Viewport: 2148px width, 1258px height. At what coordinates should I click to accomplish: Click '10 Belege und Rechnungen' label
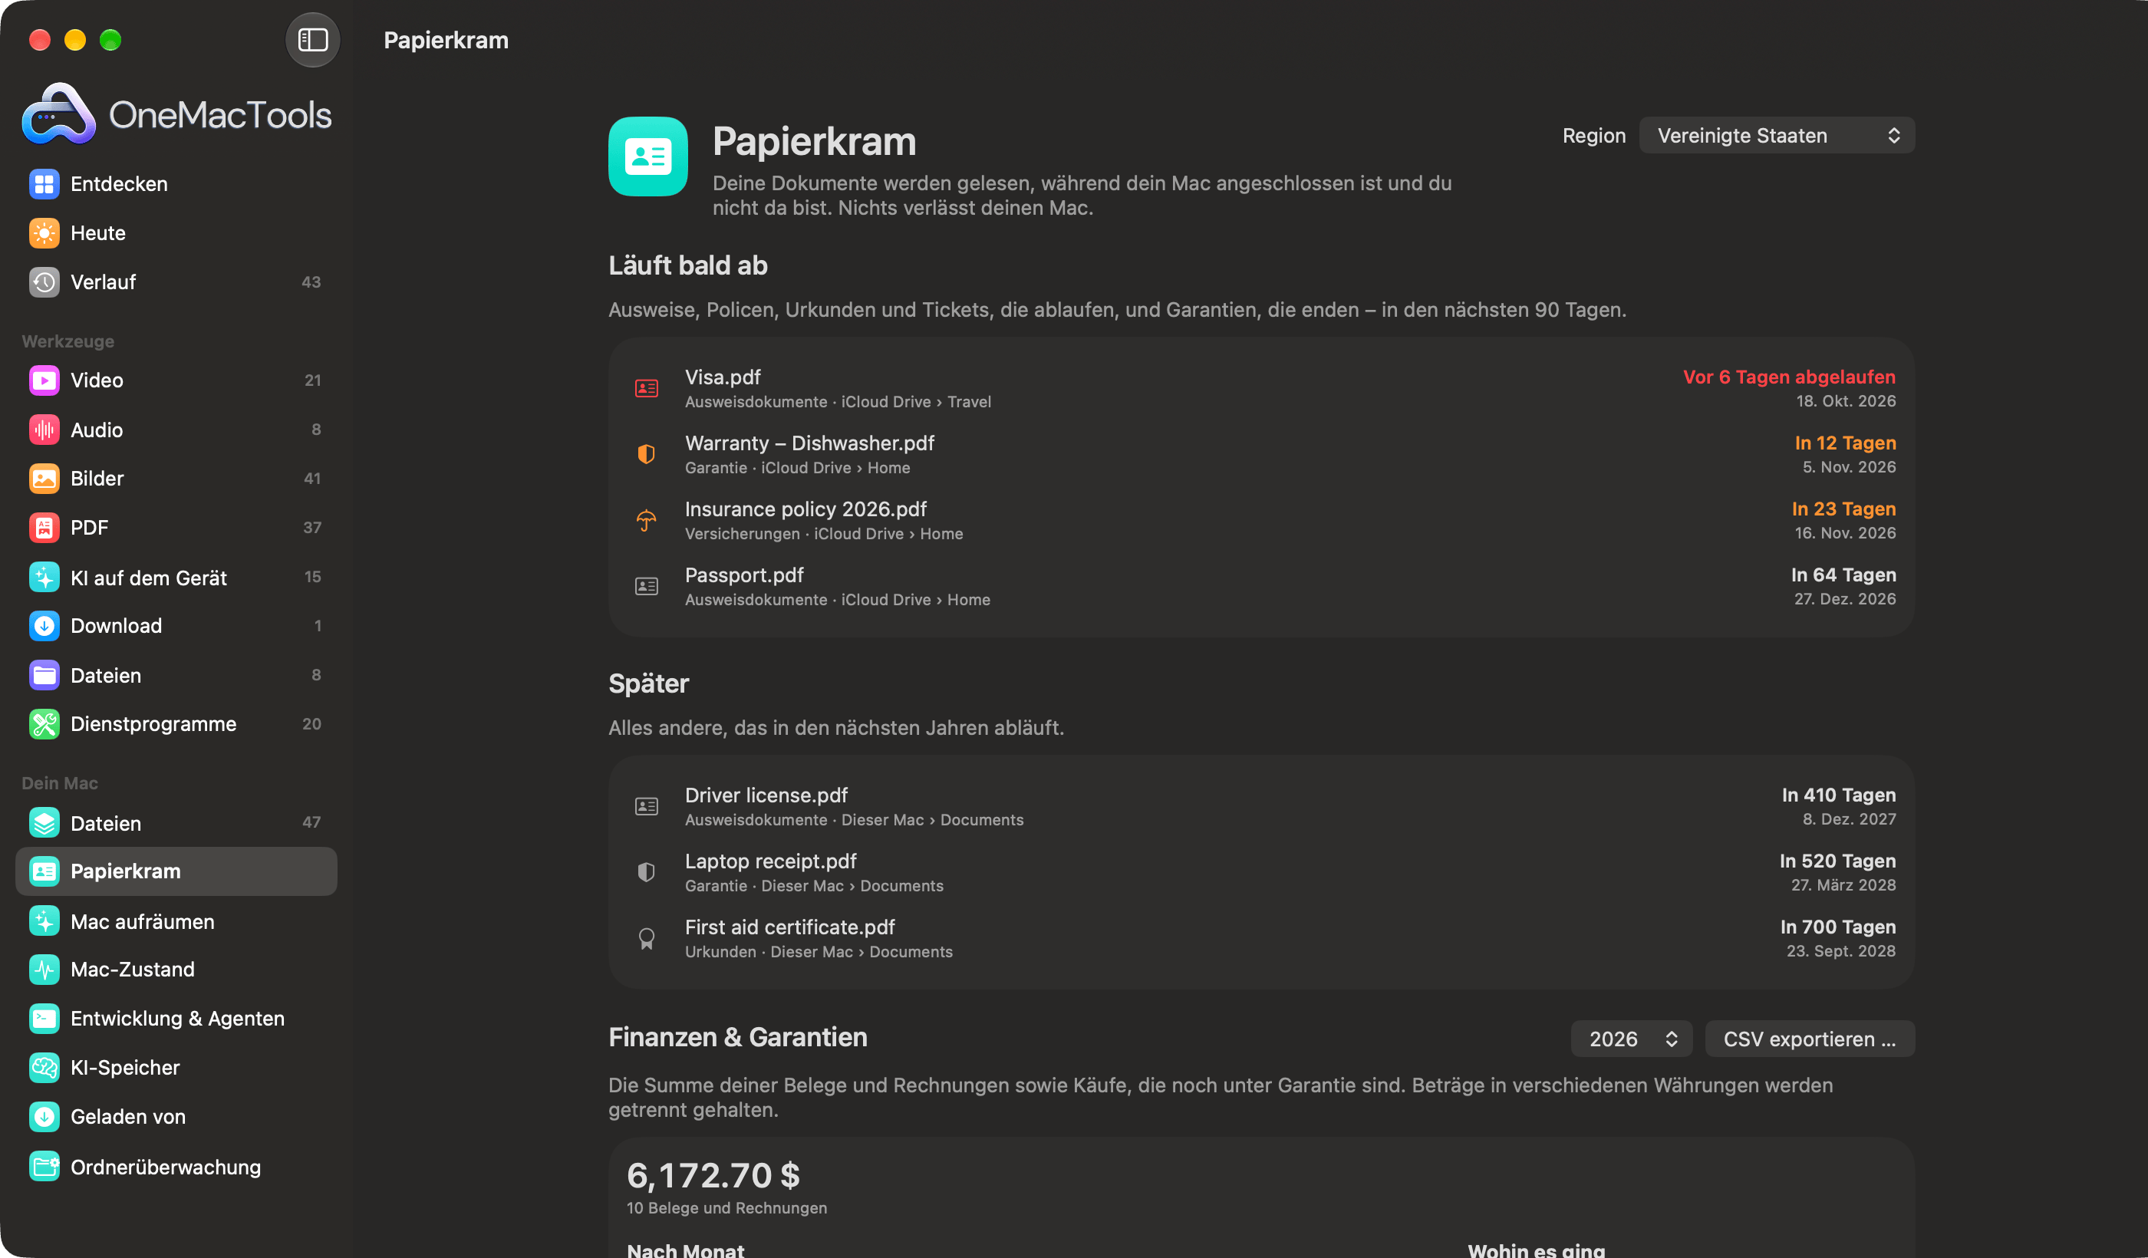pyautogui.click(x=726, y=1207)
